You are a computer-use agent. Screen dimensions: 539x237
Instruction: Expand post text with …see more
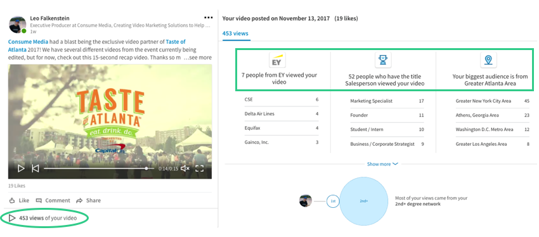pyautogui.click(x=198, y=58)
